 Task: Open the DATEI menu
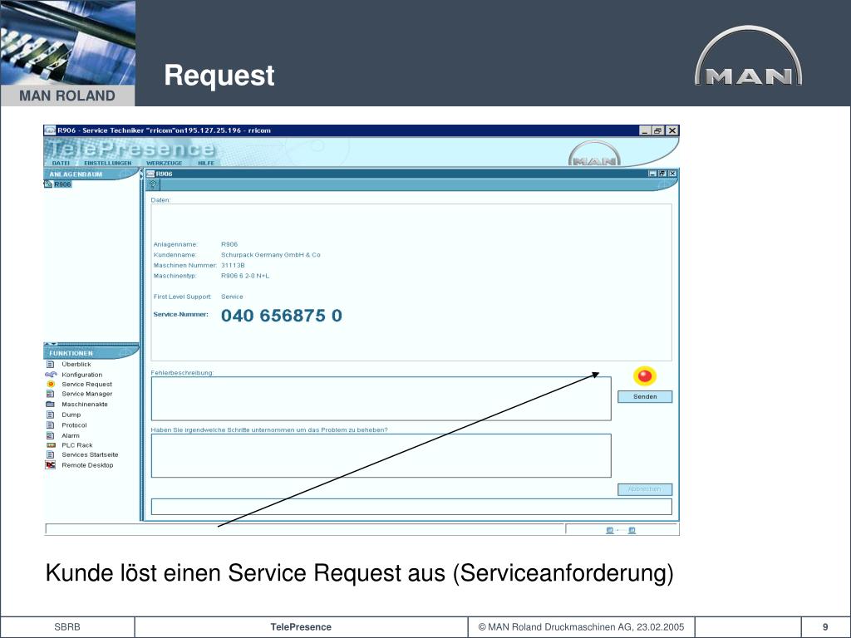click(61, 163)
